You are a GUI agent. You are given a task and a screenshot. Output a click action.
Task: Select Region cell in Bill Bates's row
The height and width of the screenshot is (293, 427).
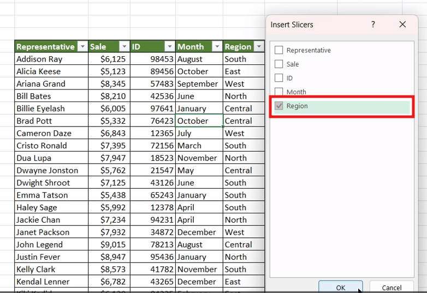pyautogui.click(x=244, y=96)
